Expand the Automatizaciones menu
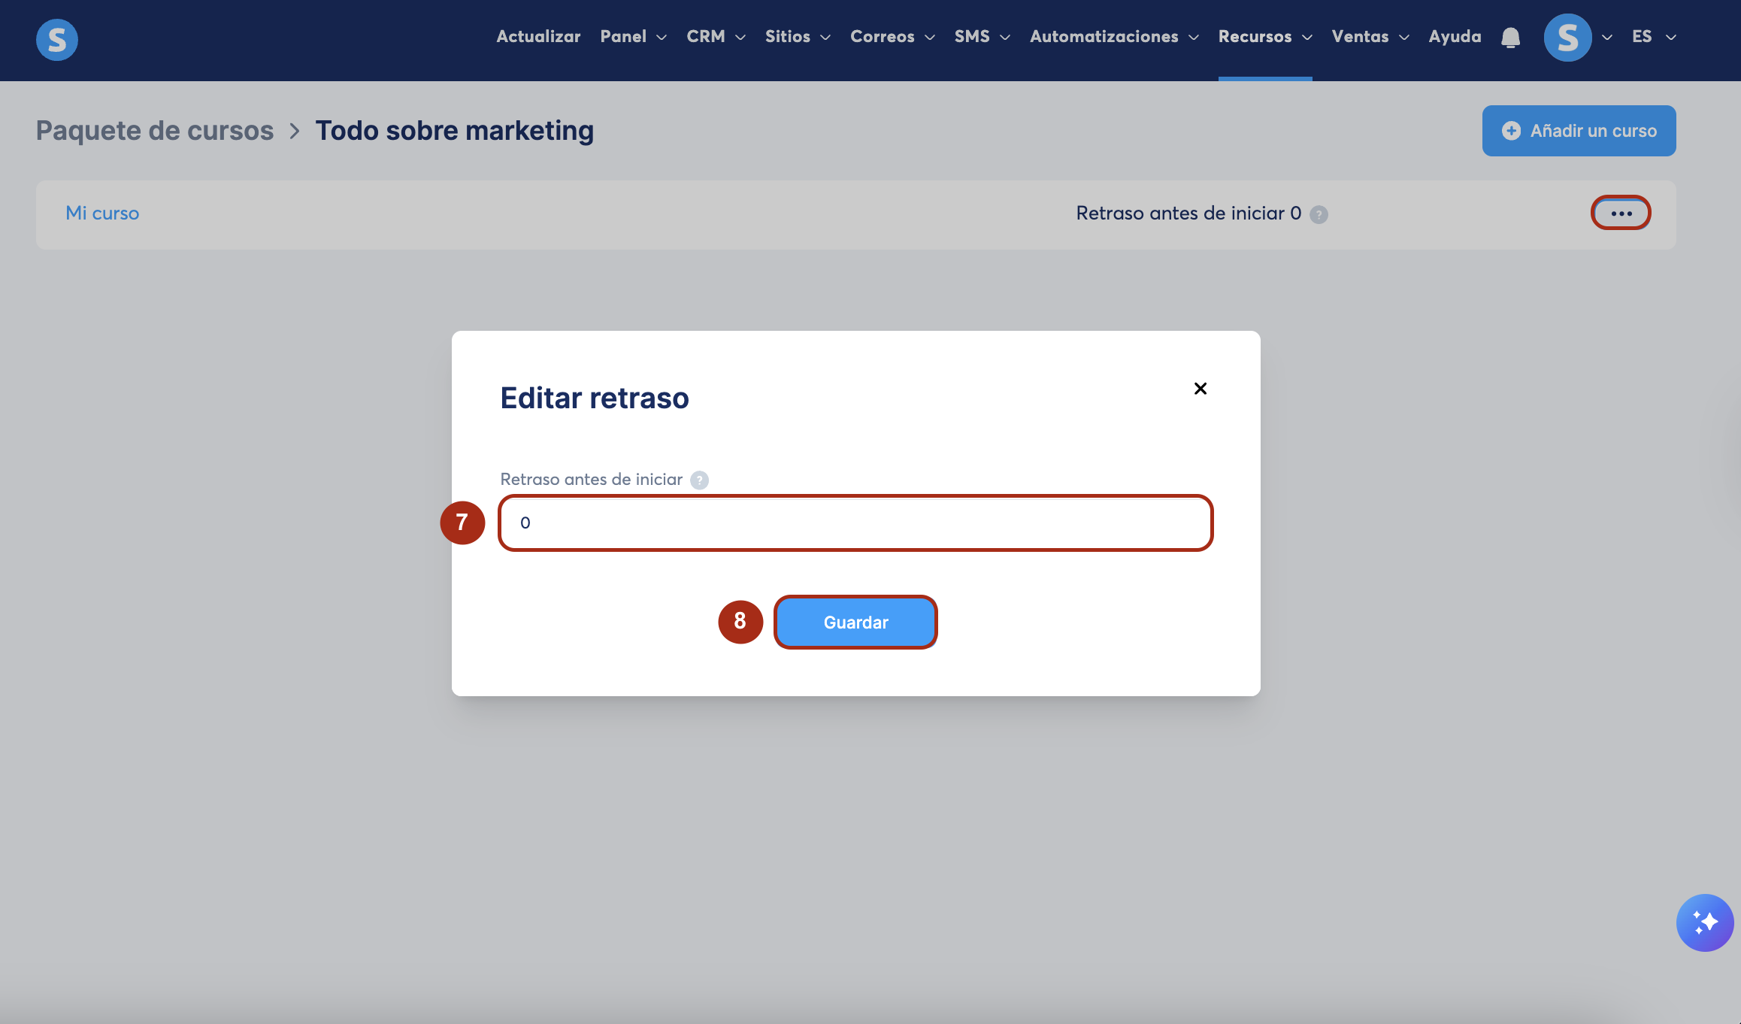The height and width of the screenshot is (1024, 1741). [1113, 37]
